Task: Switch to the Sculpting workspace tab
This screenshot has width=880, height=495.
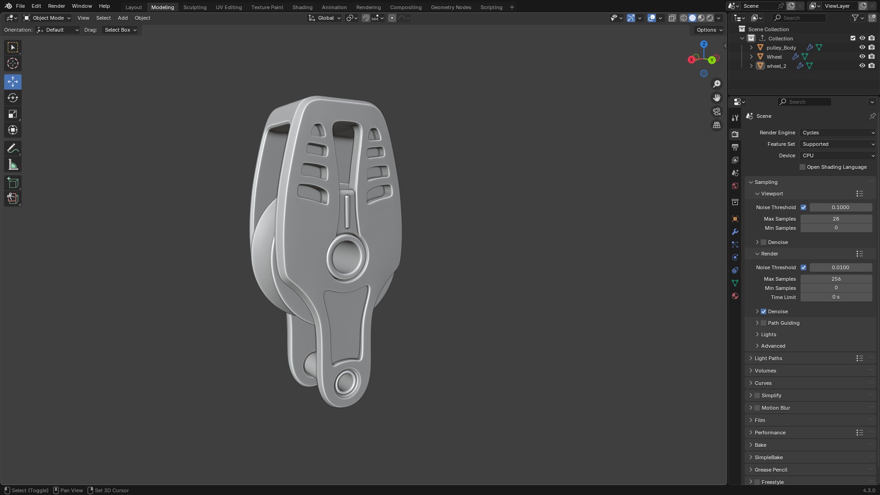Action: pyautogui.click(x=195, y=7)
